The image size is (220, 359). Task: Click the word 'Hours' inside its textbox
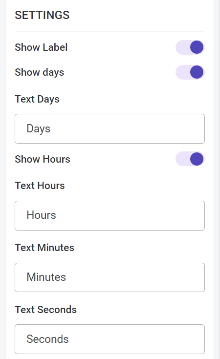pyautogui.click(x=41, y=215)
